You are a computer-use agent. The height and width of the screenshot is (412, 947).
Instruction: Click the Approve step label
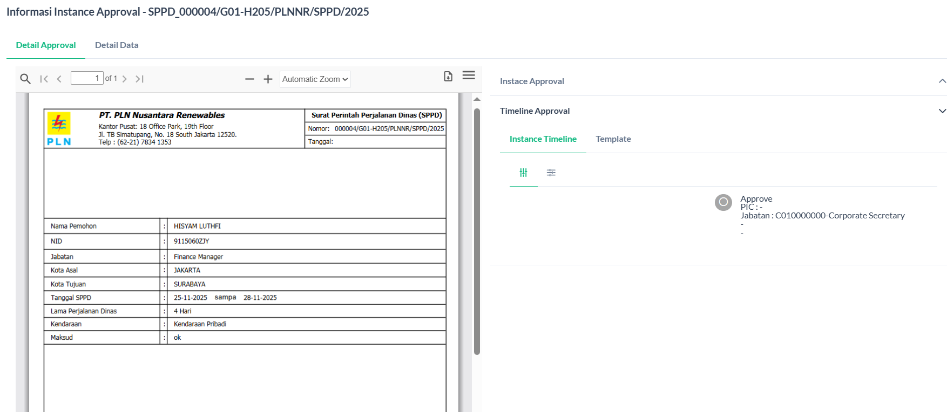click(x=756, y=199)
